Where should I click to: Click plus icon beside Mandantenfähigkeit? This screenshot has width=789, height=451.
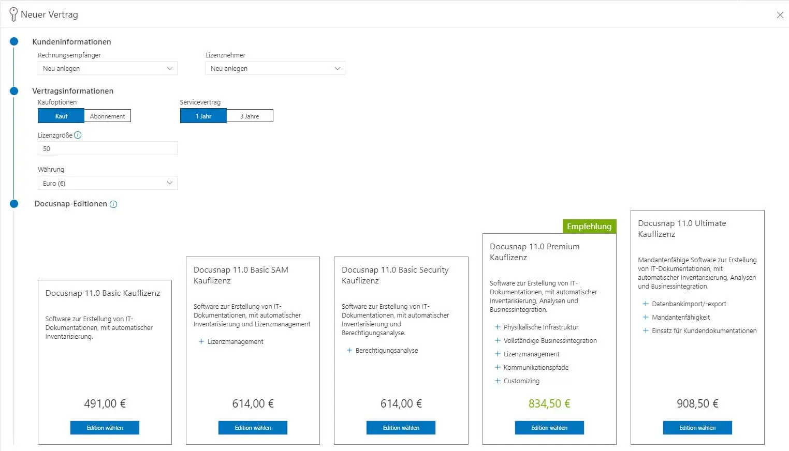pos(646,317)
